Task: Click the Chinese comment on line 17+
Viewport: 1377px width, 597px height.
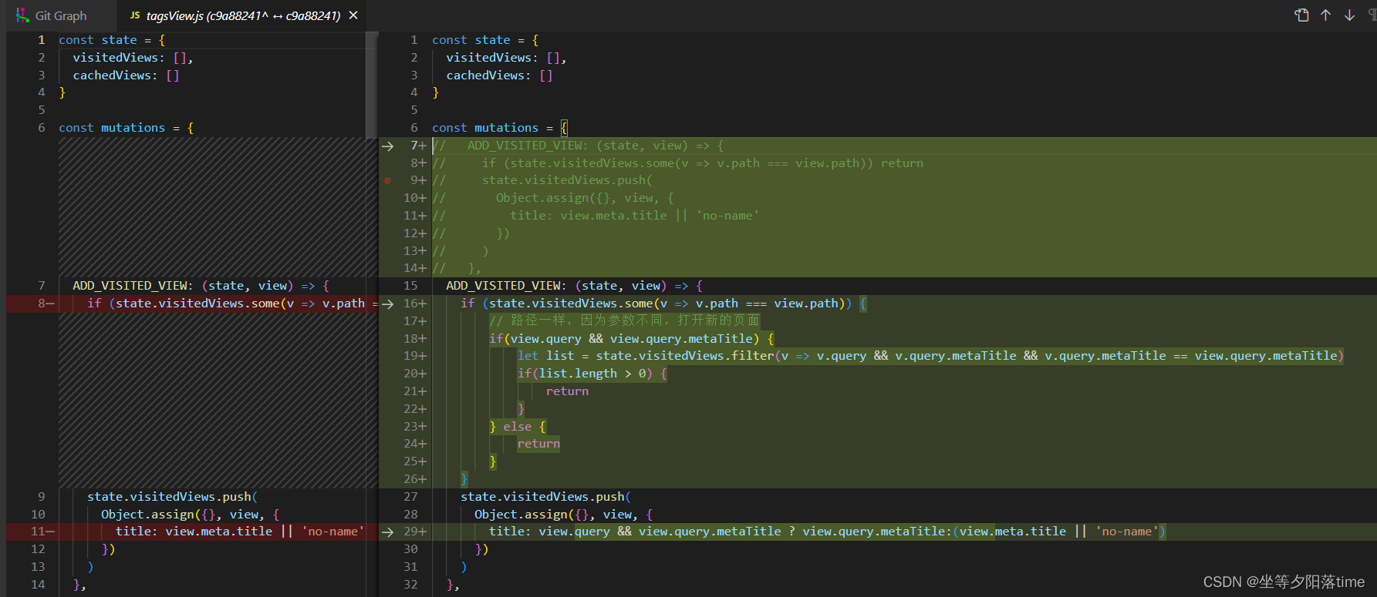Action: tap(624, 320)
